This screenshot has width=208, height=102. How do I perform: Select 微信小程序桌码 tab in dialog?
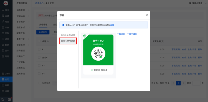coord(68,41)
